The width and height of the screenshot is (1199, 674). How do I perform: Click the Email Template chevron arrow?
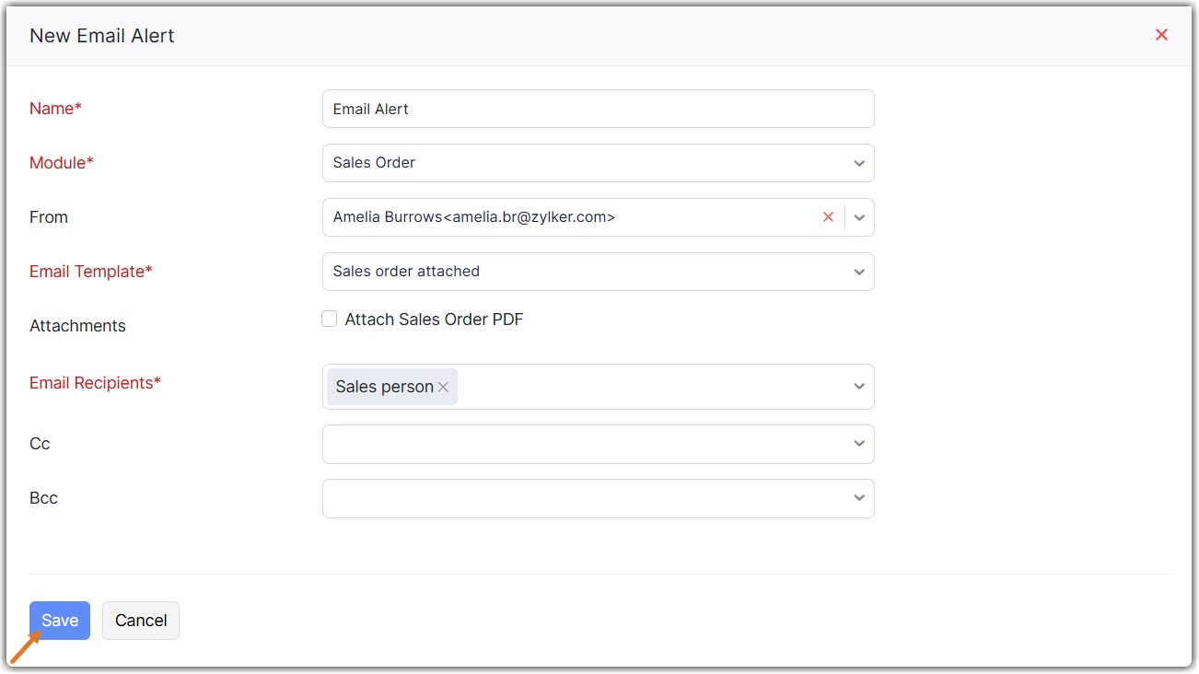(x=859, y=273)
